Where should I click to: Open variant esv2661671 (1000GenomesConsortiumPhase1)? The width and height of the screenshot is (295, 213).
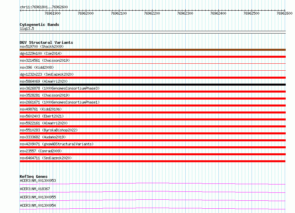coord(60,102)
